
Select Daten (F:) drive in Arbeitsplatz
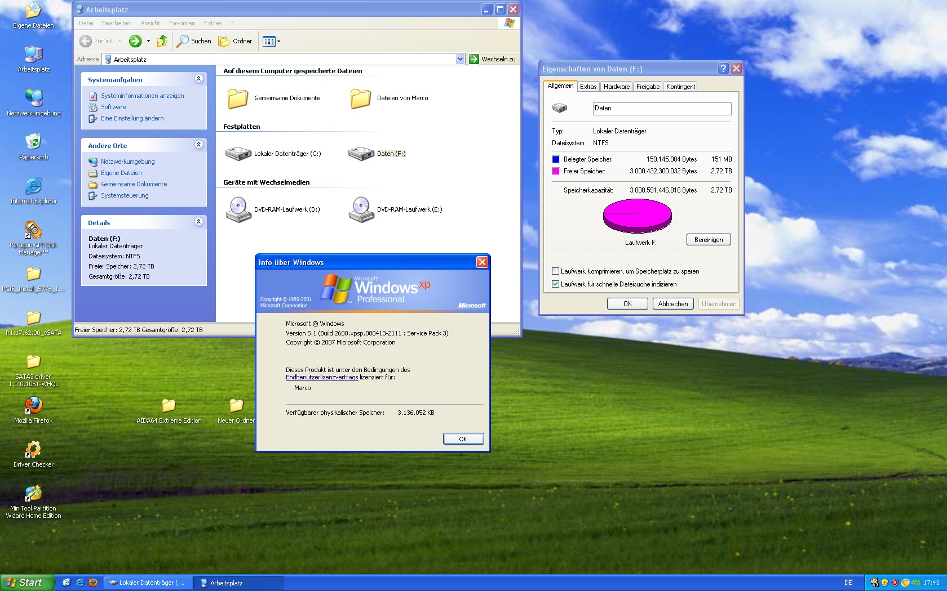(x=377, y=154)
